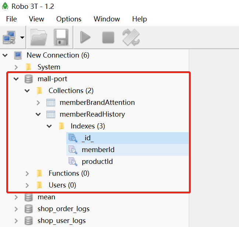Select the 'shop_user_logs' database label
The image size is (239, 227).
(x=61, y=221)
